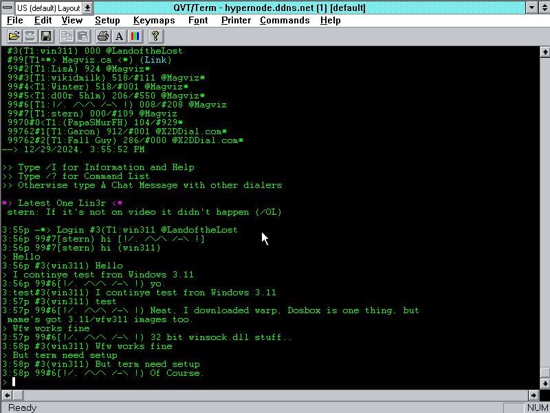Open the Printer menu

coord(236,21)
